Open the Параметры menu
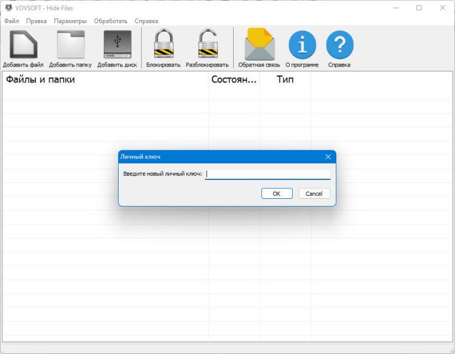 coord(70,21)
